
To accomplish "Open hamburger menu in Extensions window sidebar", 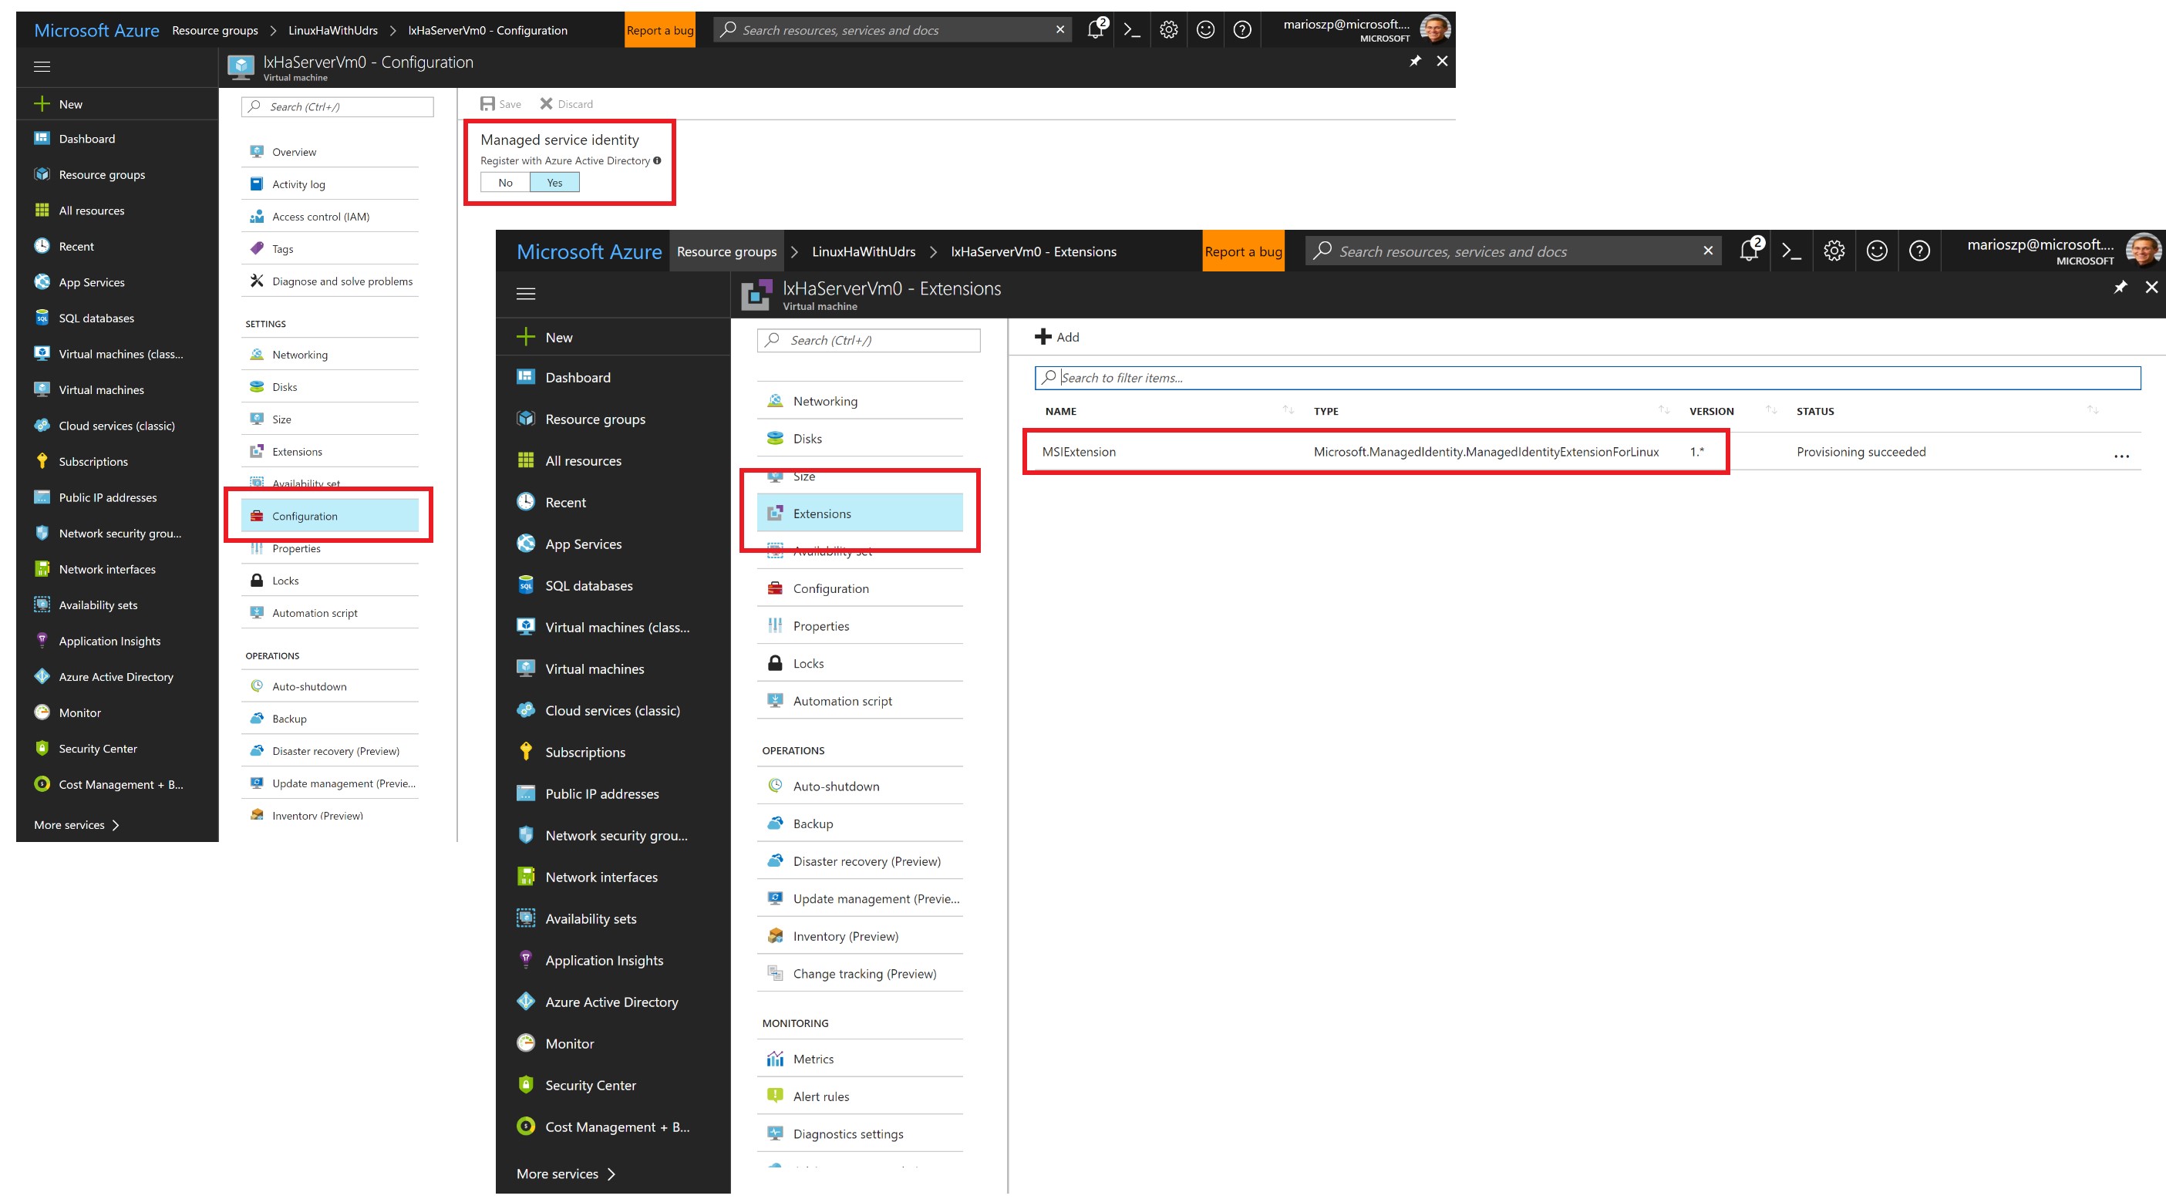I will coord(526,294).
